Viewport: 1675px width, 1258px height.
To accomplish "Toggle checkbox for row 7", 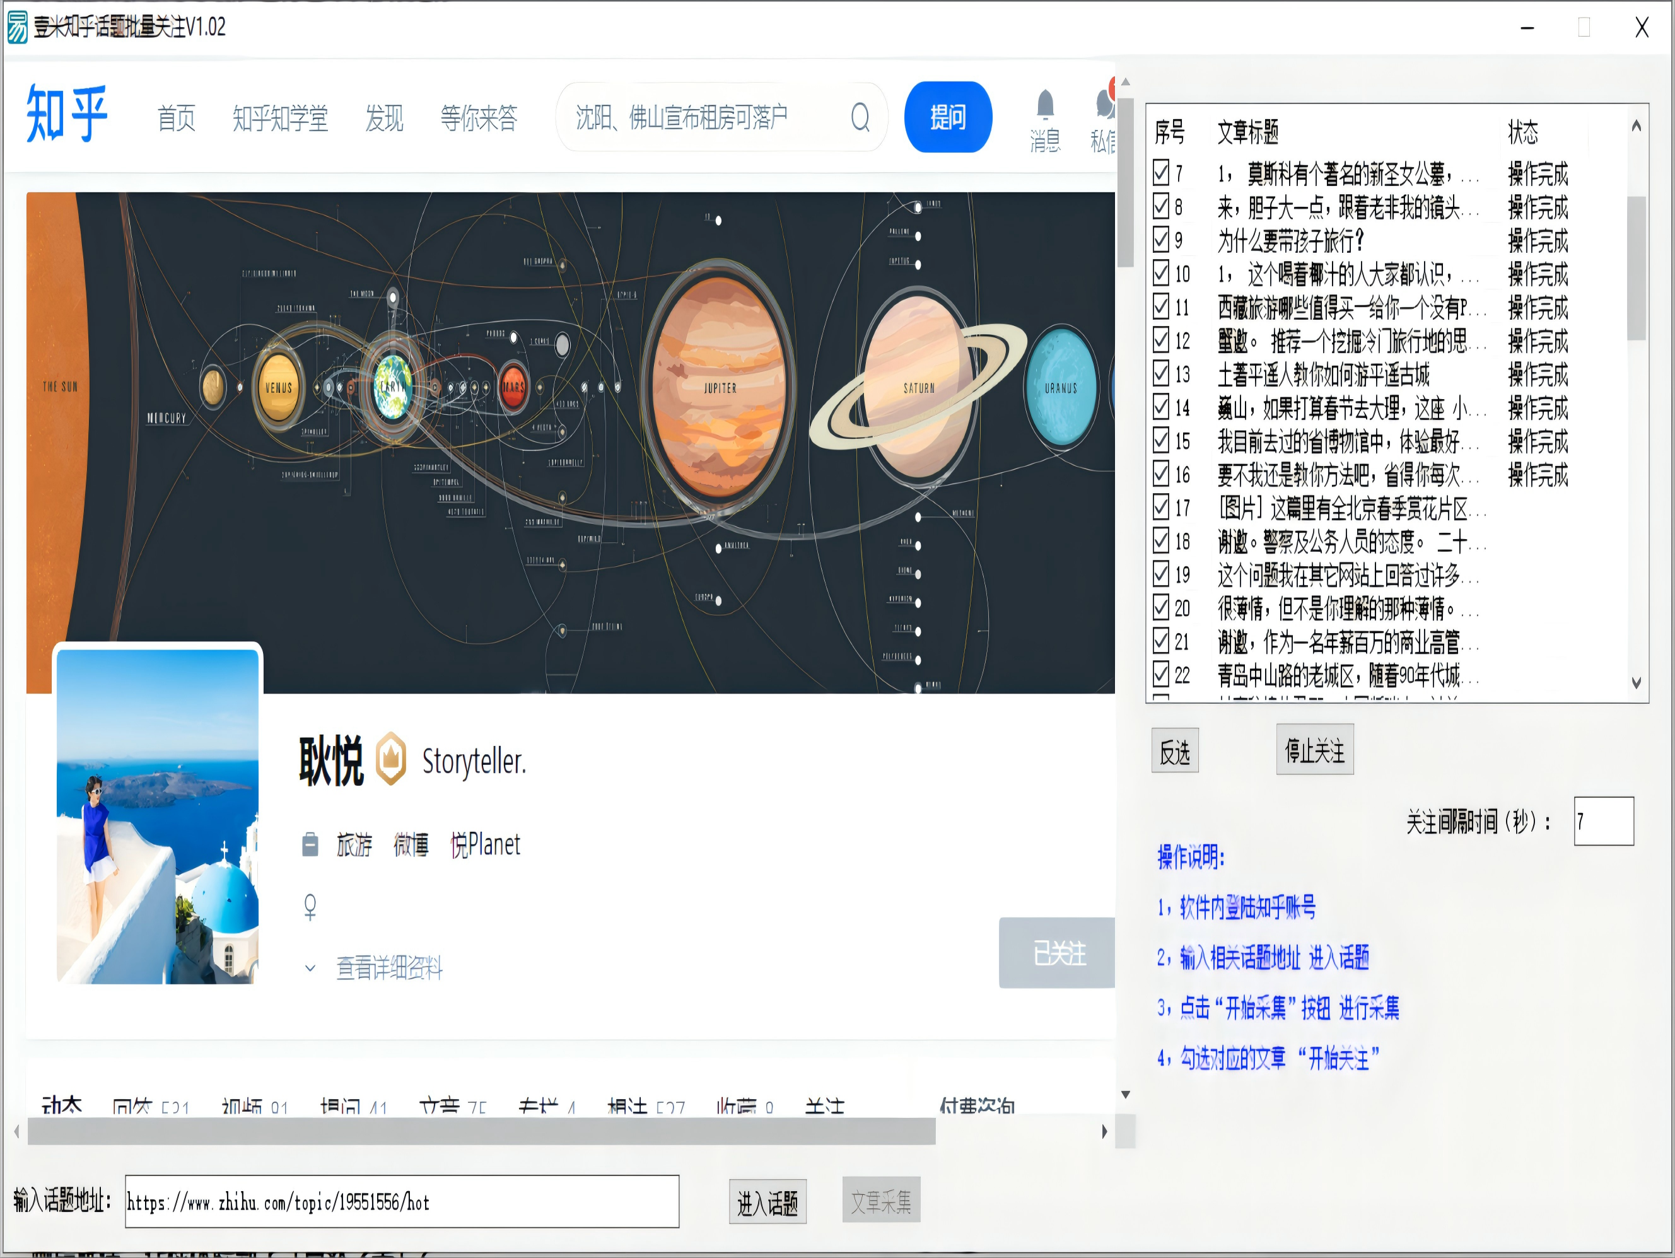I will tap(1161, 172).
